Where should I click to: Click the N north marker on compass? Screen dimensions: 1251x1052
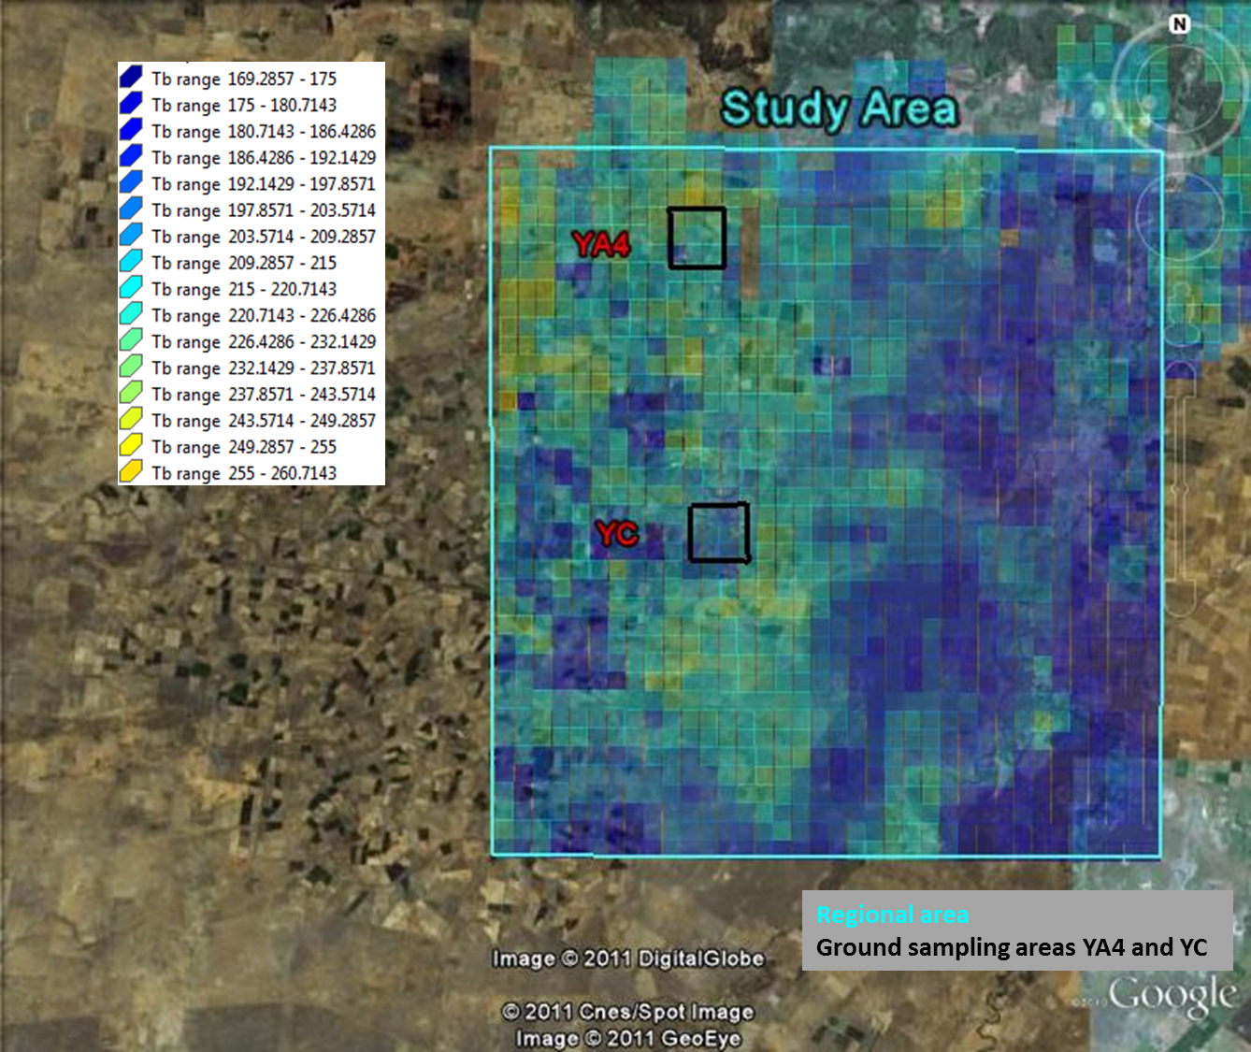(x=1179, y=25)
